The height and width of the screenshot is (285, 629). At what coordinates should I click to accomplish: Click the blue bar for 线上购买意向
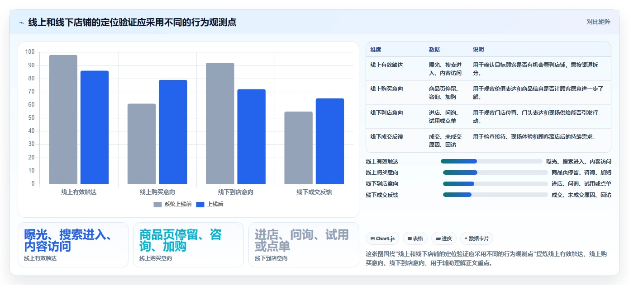point(173,132)
